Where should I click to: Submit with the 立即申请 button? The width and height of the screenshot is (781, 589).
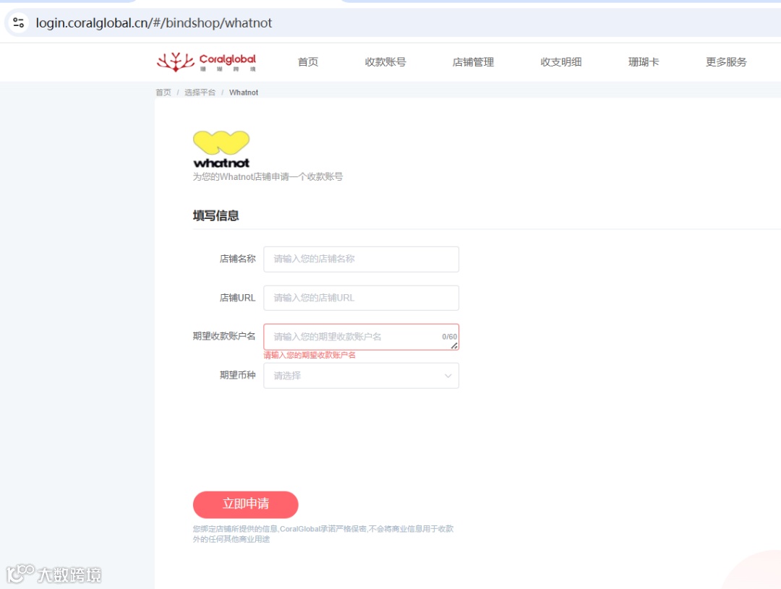(x=246, y=504)
